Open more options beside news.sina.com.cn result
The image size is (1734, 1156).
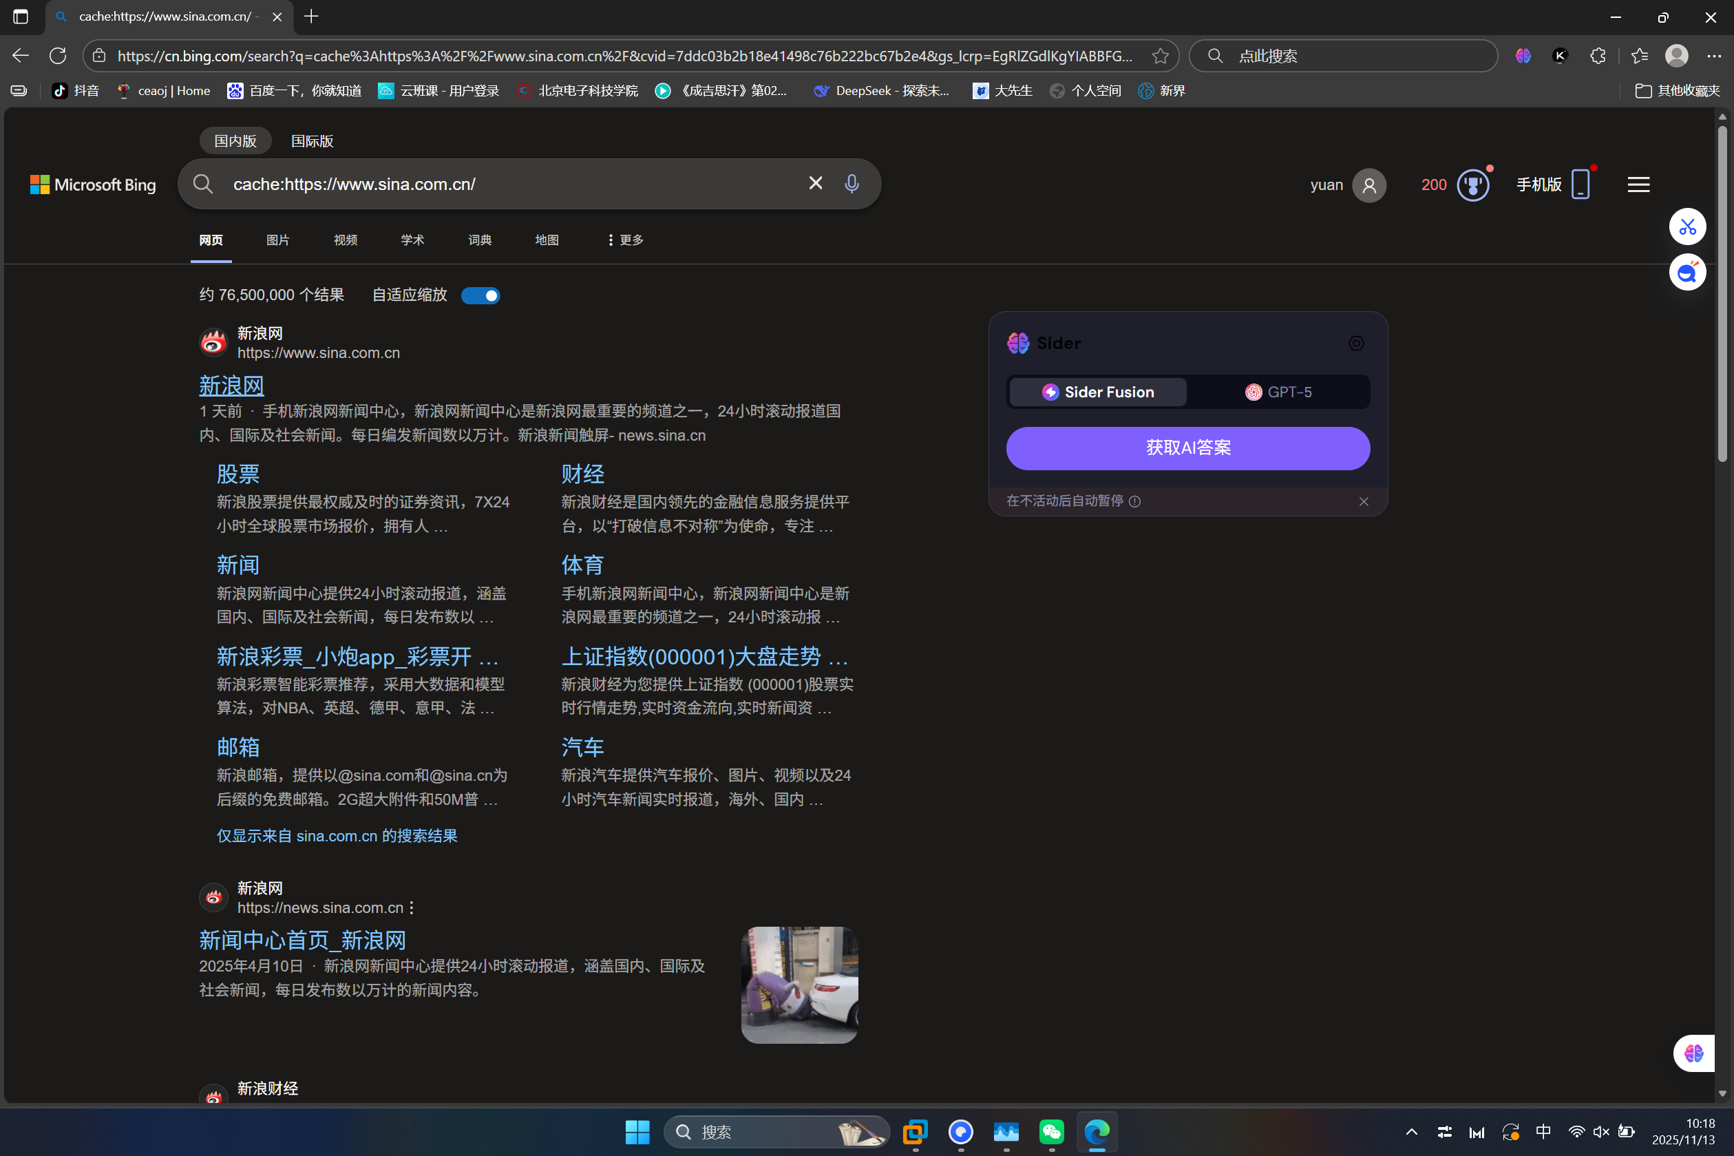(x=411, y=907)
